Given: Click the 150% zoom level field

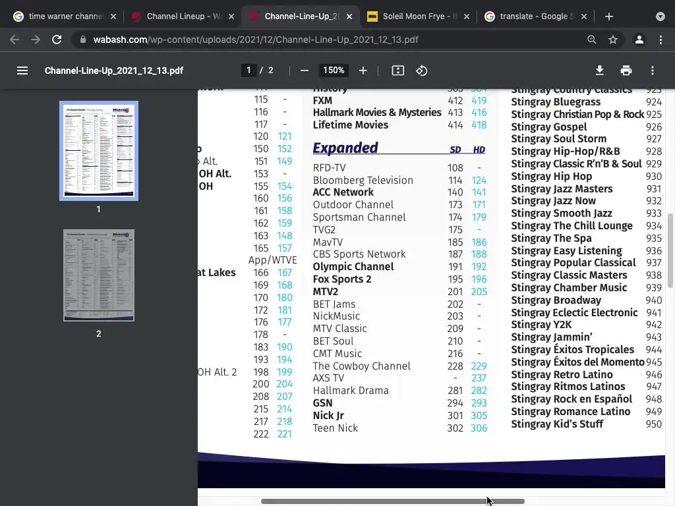Looking at the screenshot, I should point(334,70).
